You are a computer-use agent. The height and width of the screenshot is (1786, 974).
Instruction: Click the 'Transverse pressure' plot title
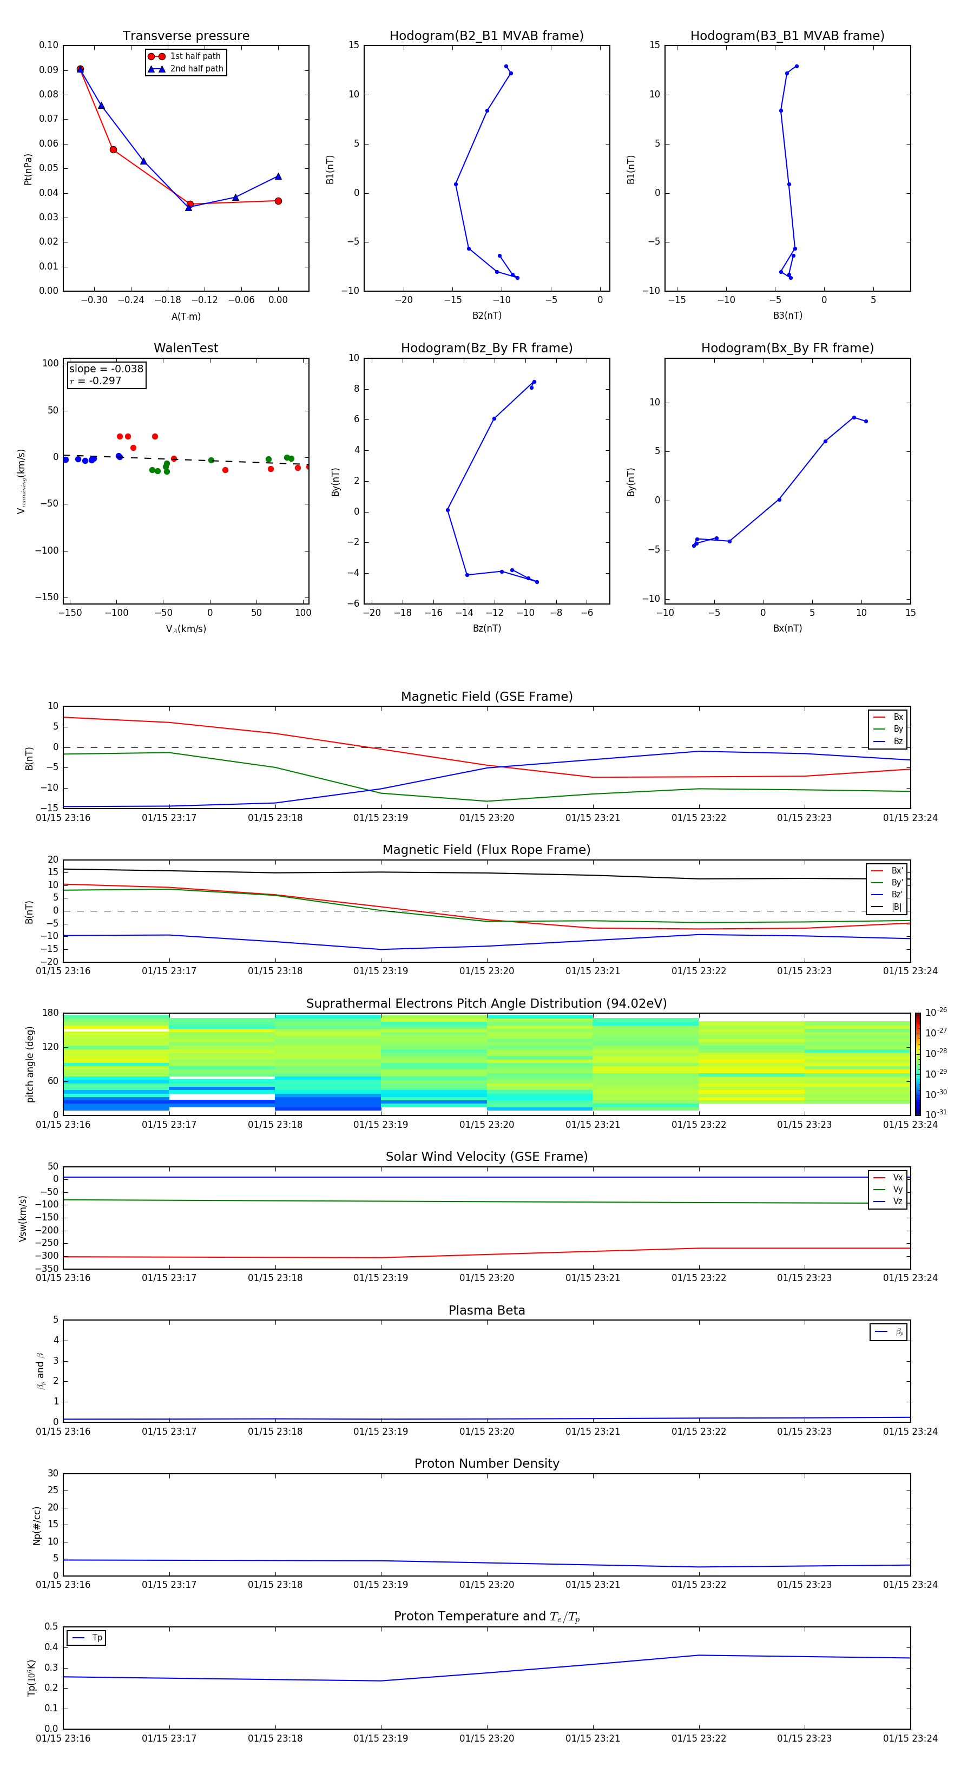pos(186,36)
